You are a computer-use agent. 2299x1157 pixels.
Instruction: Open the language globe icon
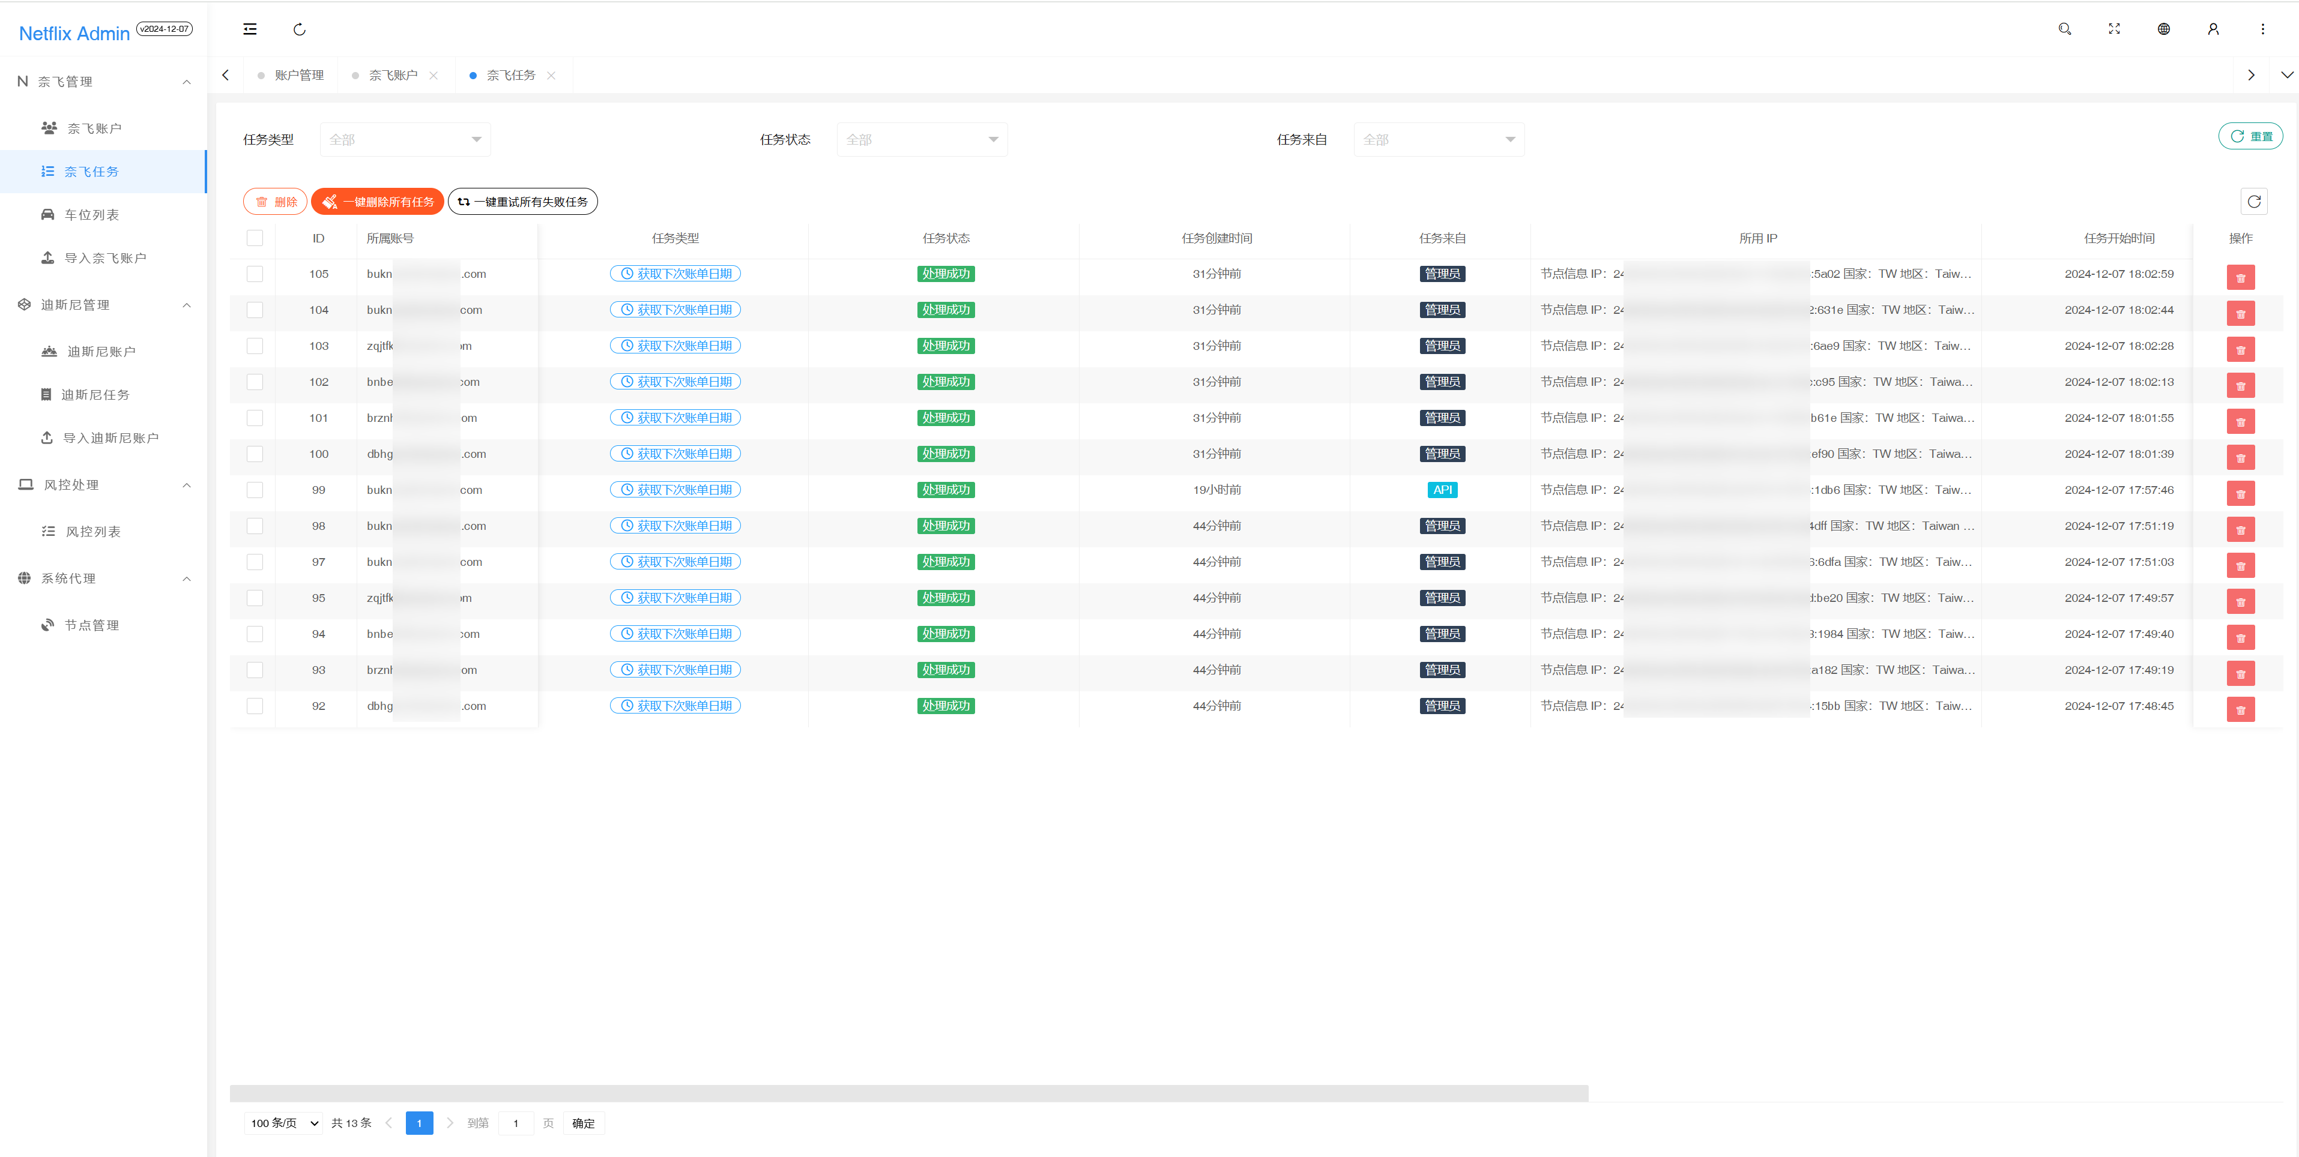tap(2163, 29)
